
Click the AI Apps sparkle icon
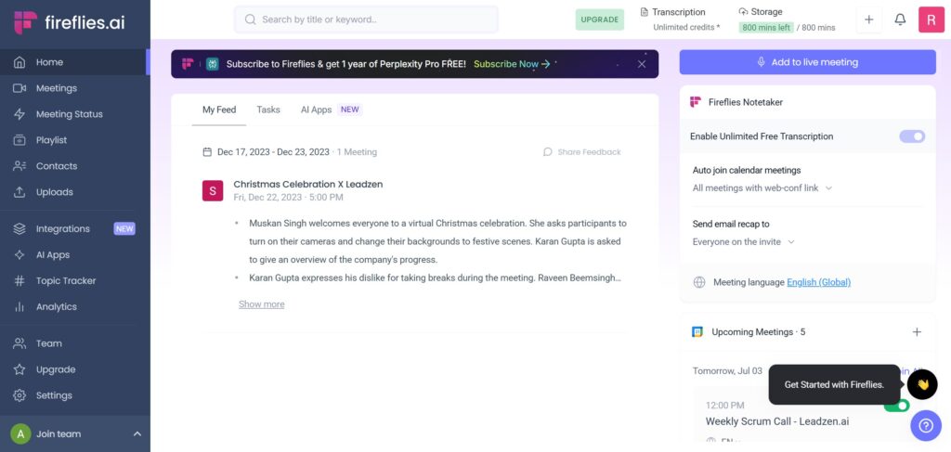[20, 254]
